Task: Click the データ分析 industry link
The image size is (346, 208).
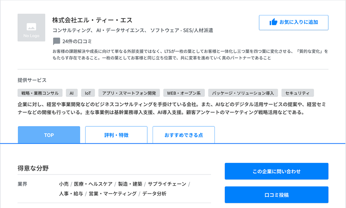Action: pyautogui.click(x=154, y=194)
